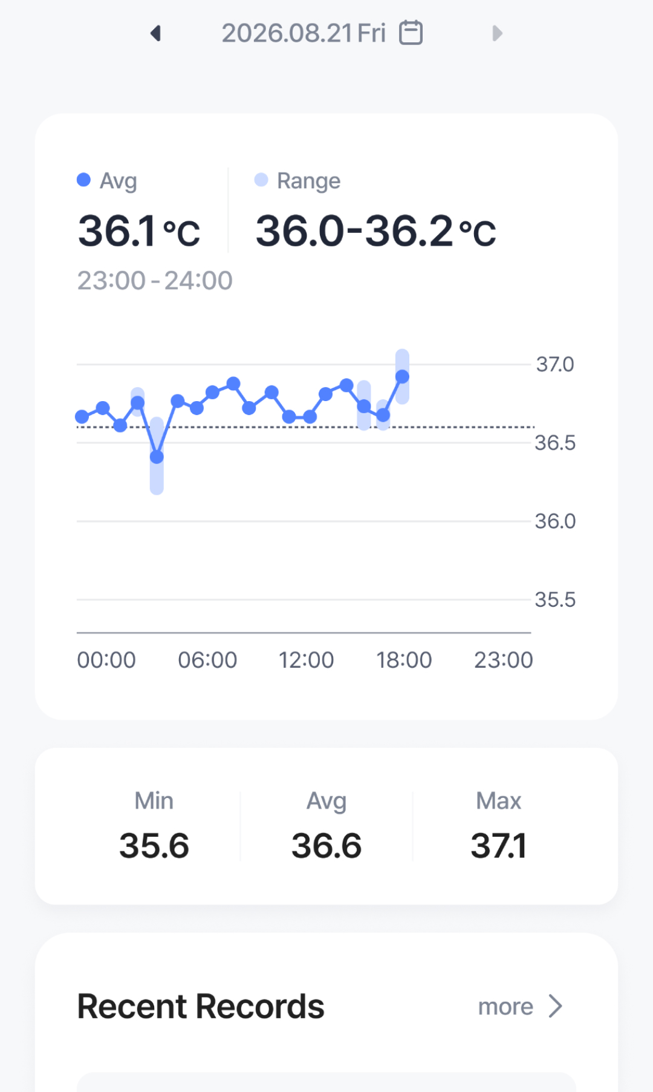This screenshot has width=653, height=1092.
Task: Click the 12:00 axis label
Action: pyautogui.click(x=306, y=660)
